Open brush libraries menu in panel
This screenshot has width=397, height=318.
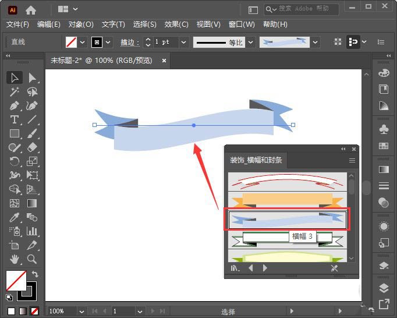(x=235, y=268)
